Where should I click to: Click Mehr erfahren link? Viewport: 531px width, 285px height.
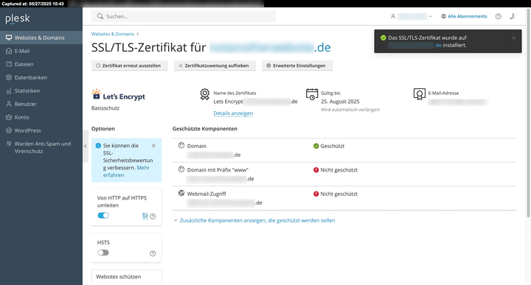click(x=126, y=172)
